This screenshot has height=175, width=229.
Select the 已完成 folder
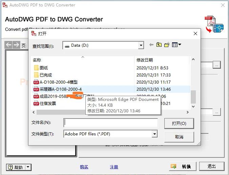tap(46, 75)
